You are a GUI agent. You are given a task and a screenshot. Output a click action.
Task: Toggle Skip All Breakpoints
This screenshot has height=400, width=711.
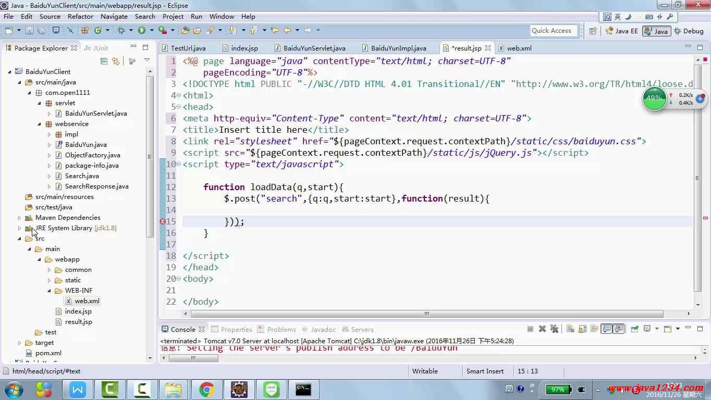[x=70, y=31]
